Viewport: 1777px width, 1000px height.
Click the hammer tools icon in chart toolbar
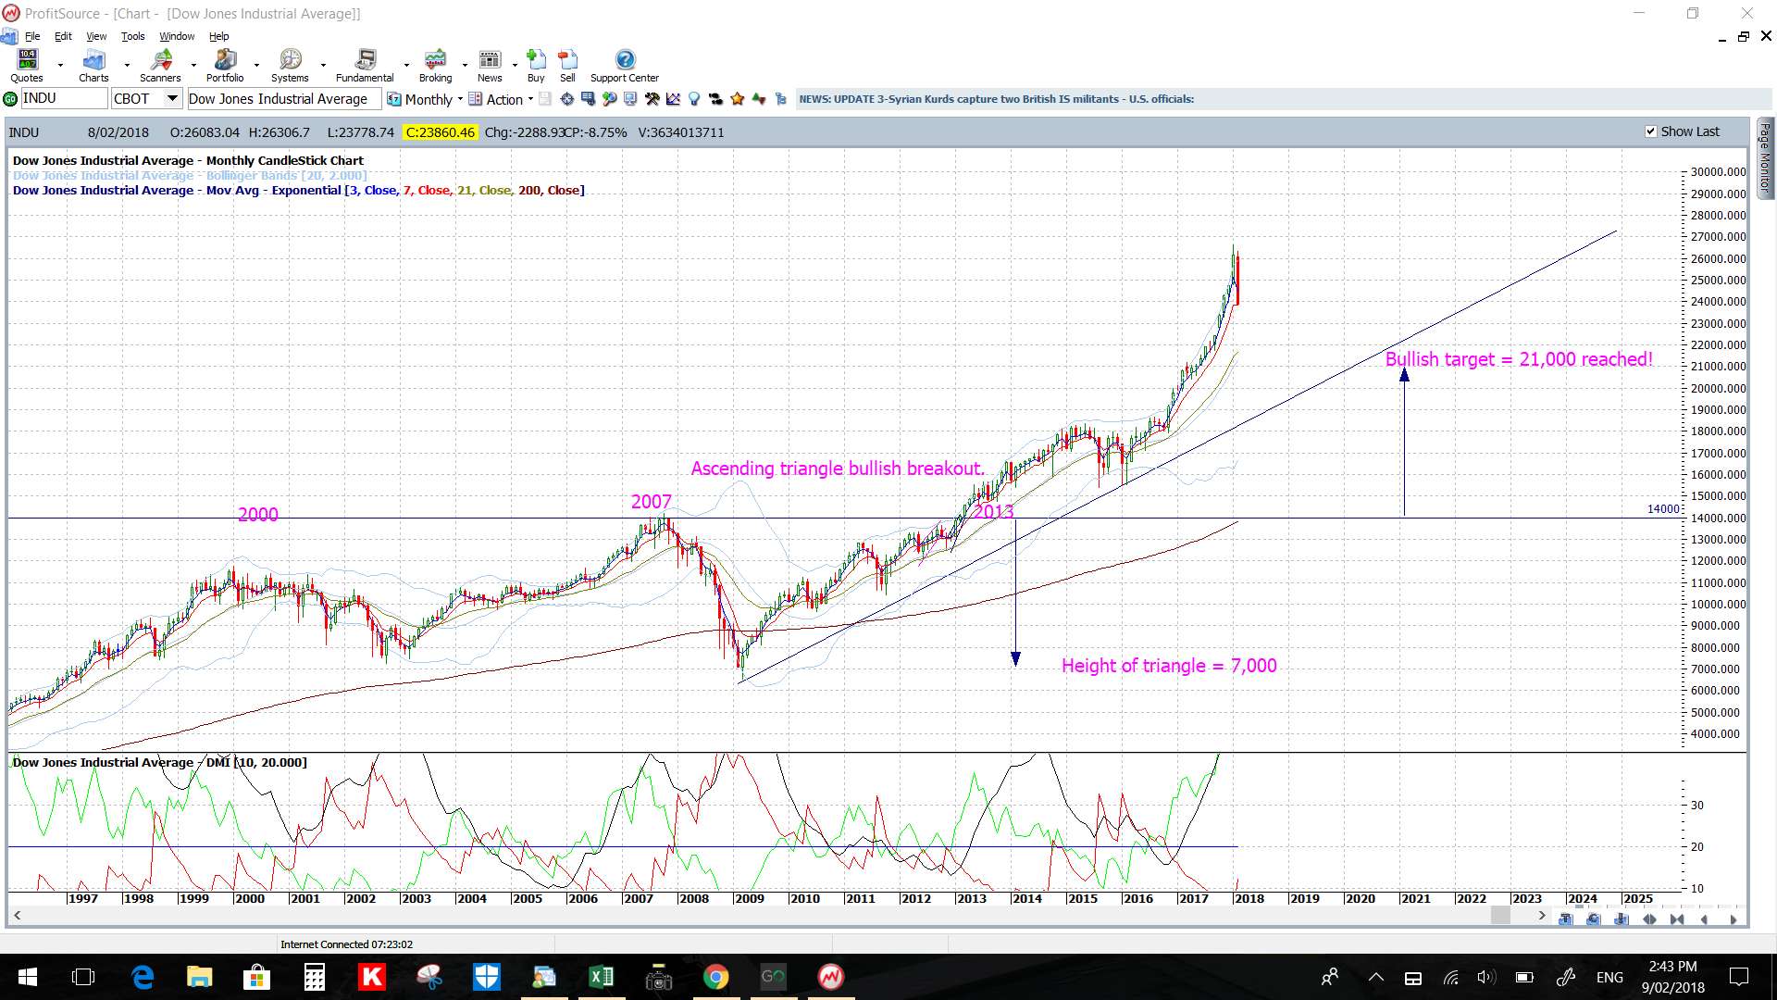point(652,99)
